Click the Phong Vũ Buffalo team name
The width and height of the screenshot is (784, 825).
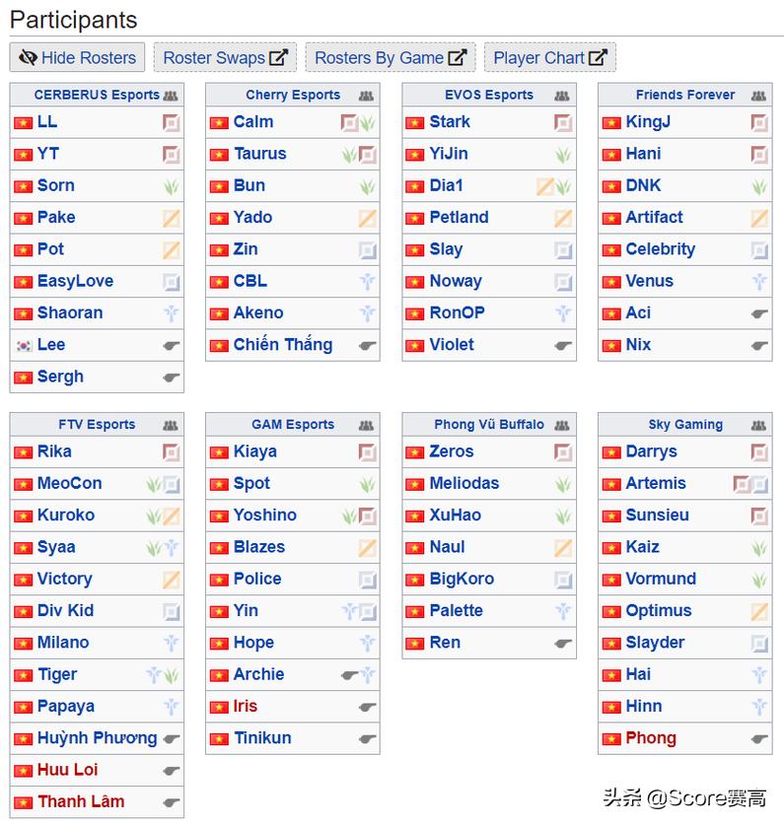click(x=488, y=425)
